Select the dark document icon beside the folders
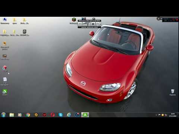 click(25, 33)
